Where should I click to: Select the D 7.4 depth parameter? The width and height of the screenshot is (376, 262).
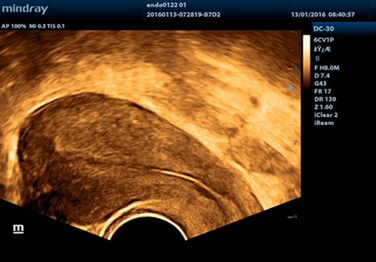tap(322, 76)
